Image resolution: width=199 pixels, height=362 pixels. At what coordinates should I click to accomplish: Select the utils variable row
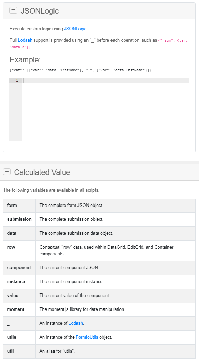(99, 337)
